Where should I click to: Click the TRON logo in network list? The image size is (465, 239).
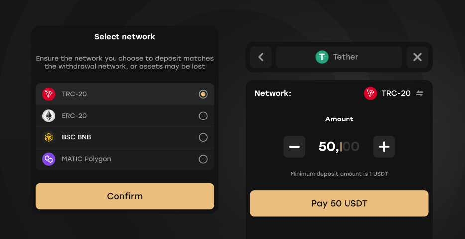[49, 94]
